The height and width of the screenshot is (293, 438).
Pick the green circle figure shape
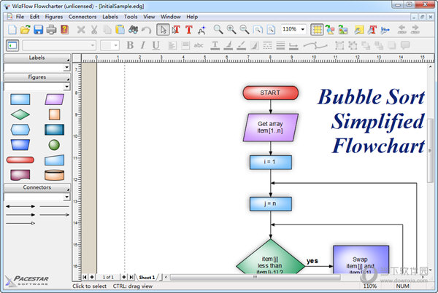(54, 144)
